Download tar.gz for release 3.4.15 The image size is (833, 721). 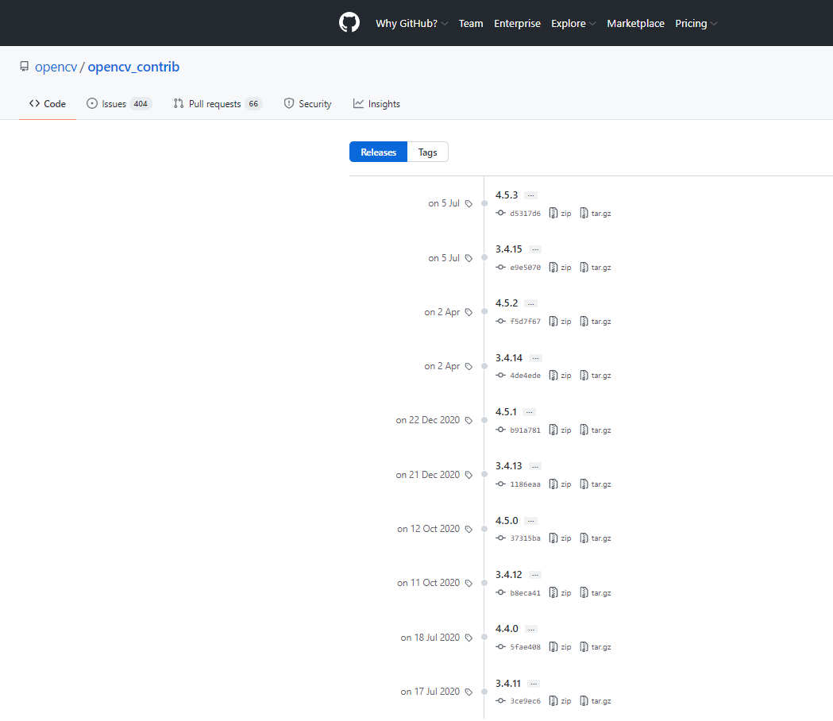pos(596,268)
